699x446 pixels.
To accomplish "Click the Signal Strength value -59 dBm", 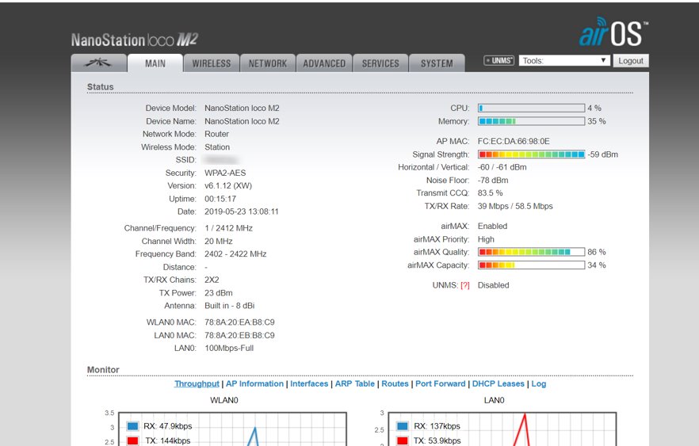I will coord(602,154).
